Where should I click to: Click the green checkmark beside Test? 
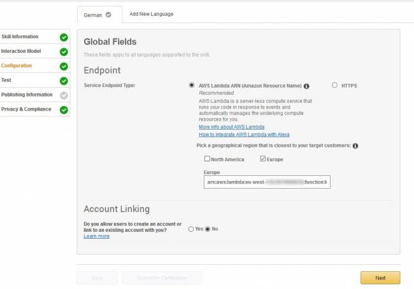coord(64,81)
